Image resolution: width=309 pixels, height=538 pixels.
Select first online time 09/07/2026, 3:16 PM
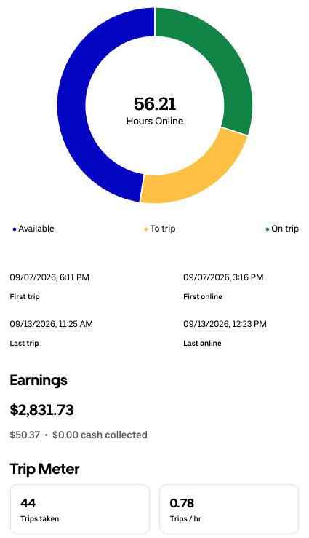(x=223, y=277)
